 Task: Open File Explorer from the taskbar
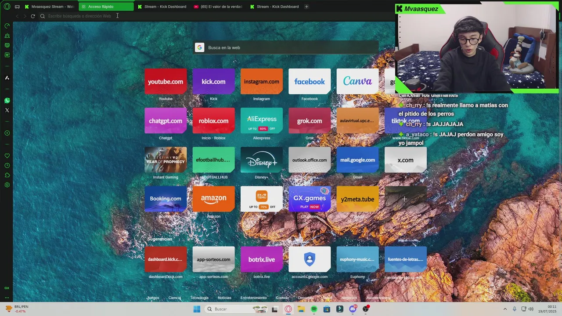(301, 309)
